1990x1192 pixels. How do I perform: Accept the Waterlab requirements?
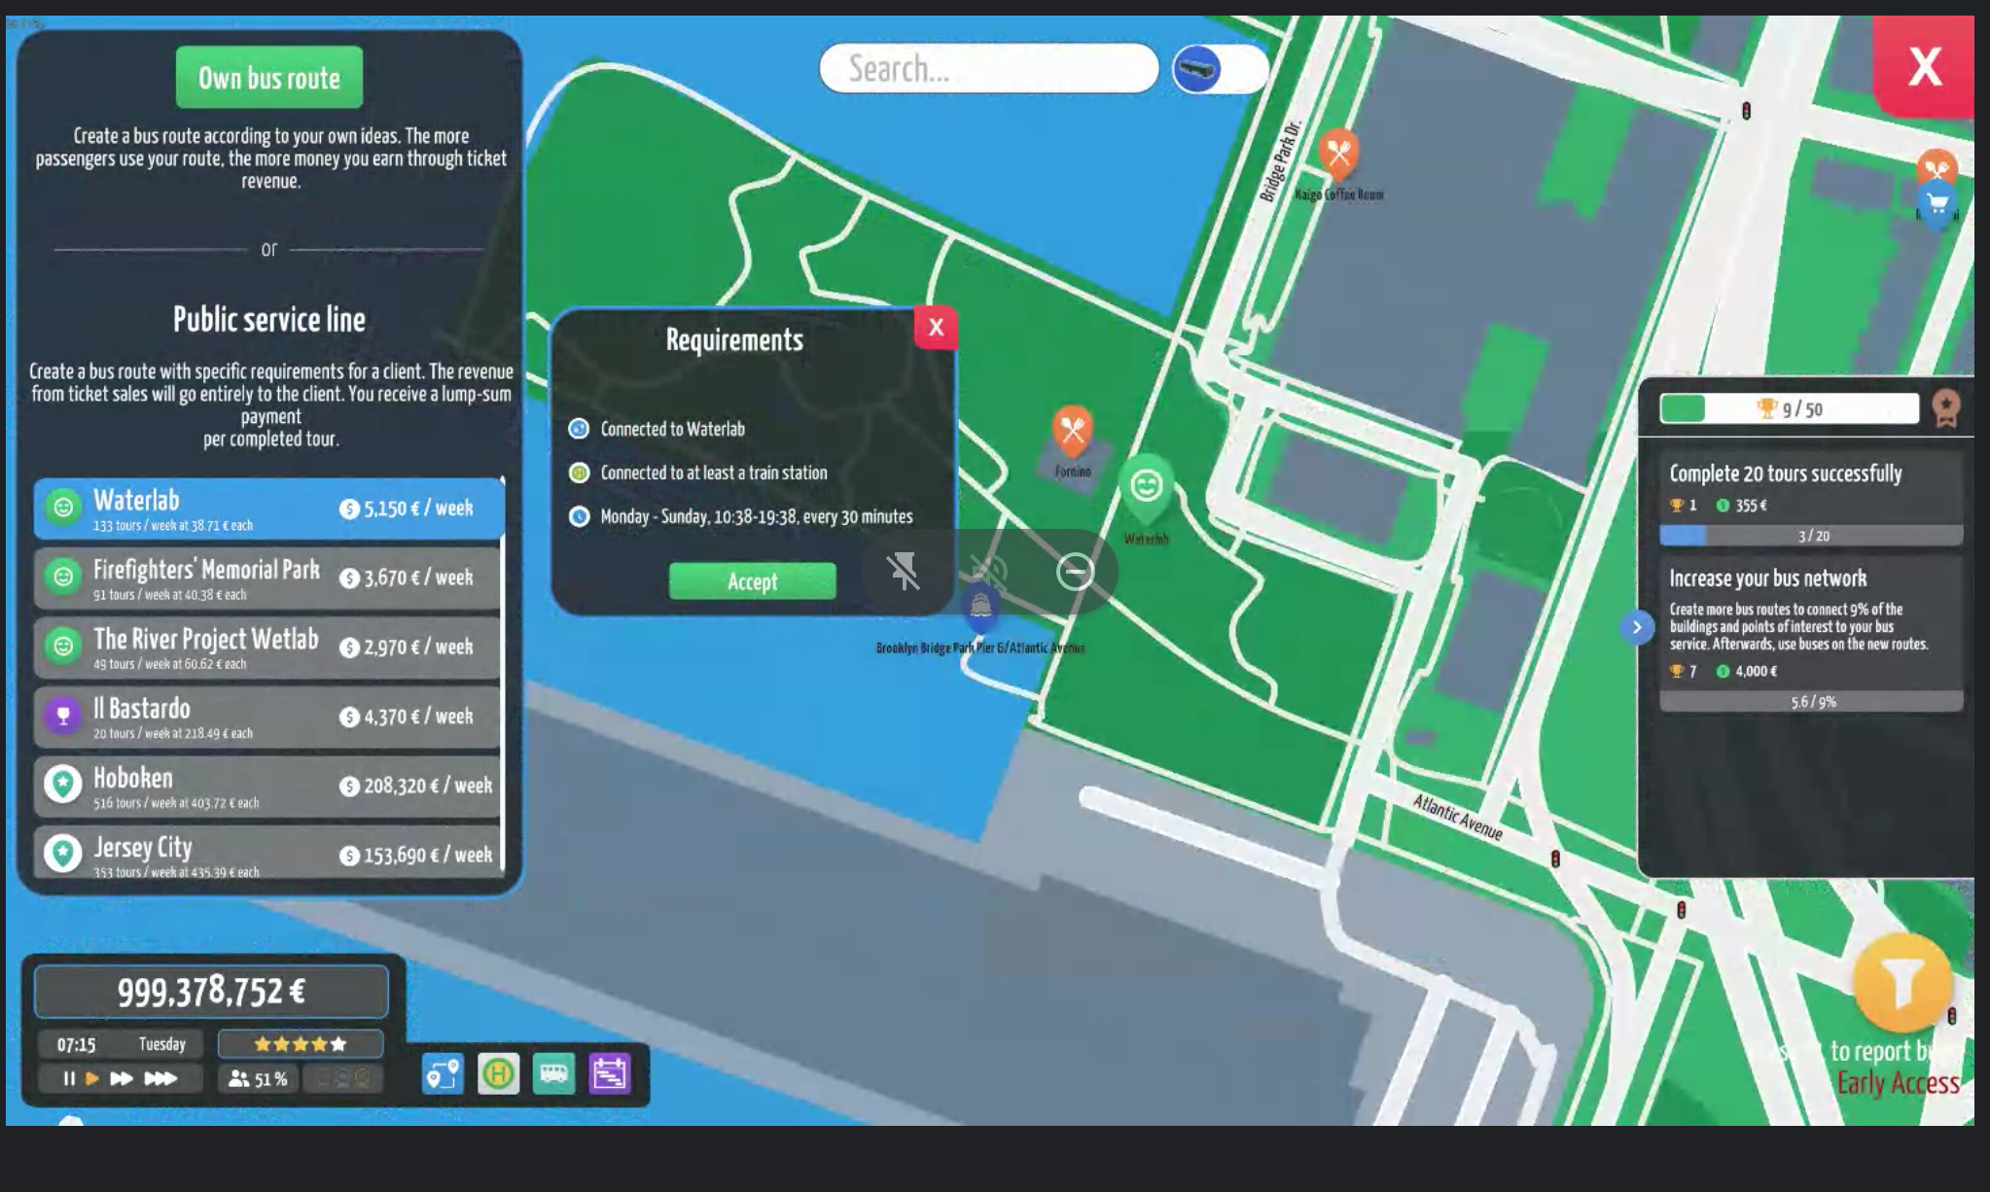point(752,581)
